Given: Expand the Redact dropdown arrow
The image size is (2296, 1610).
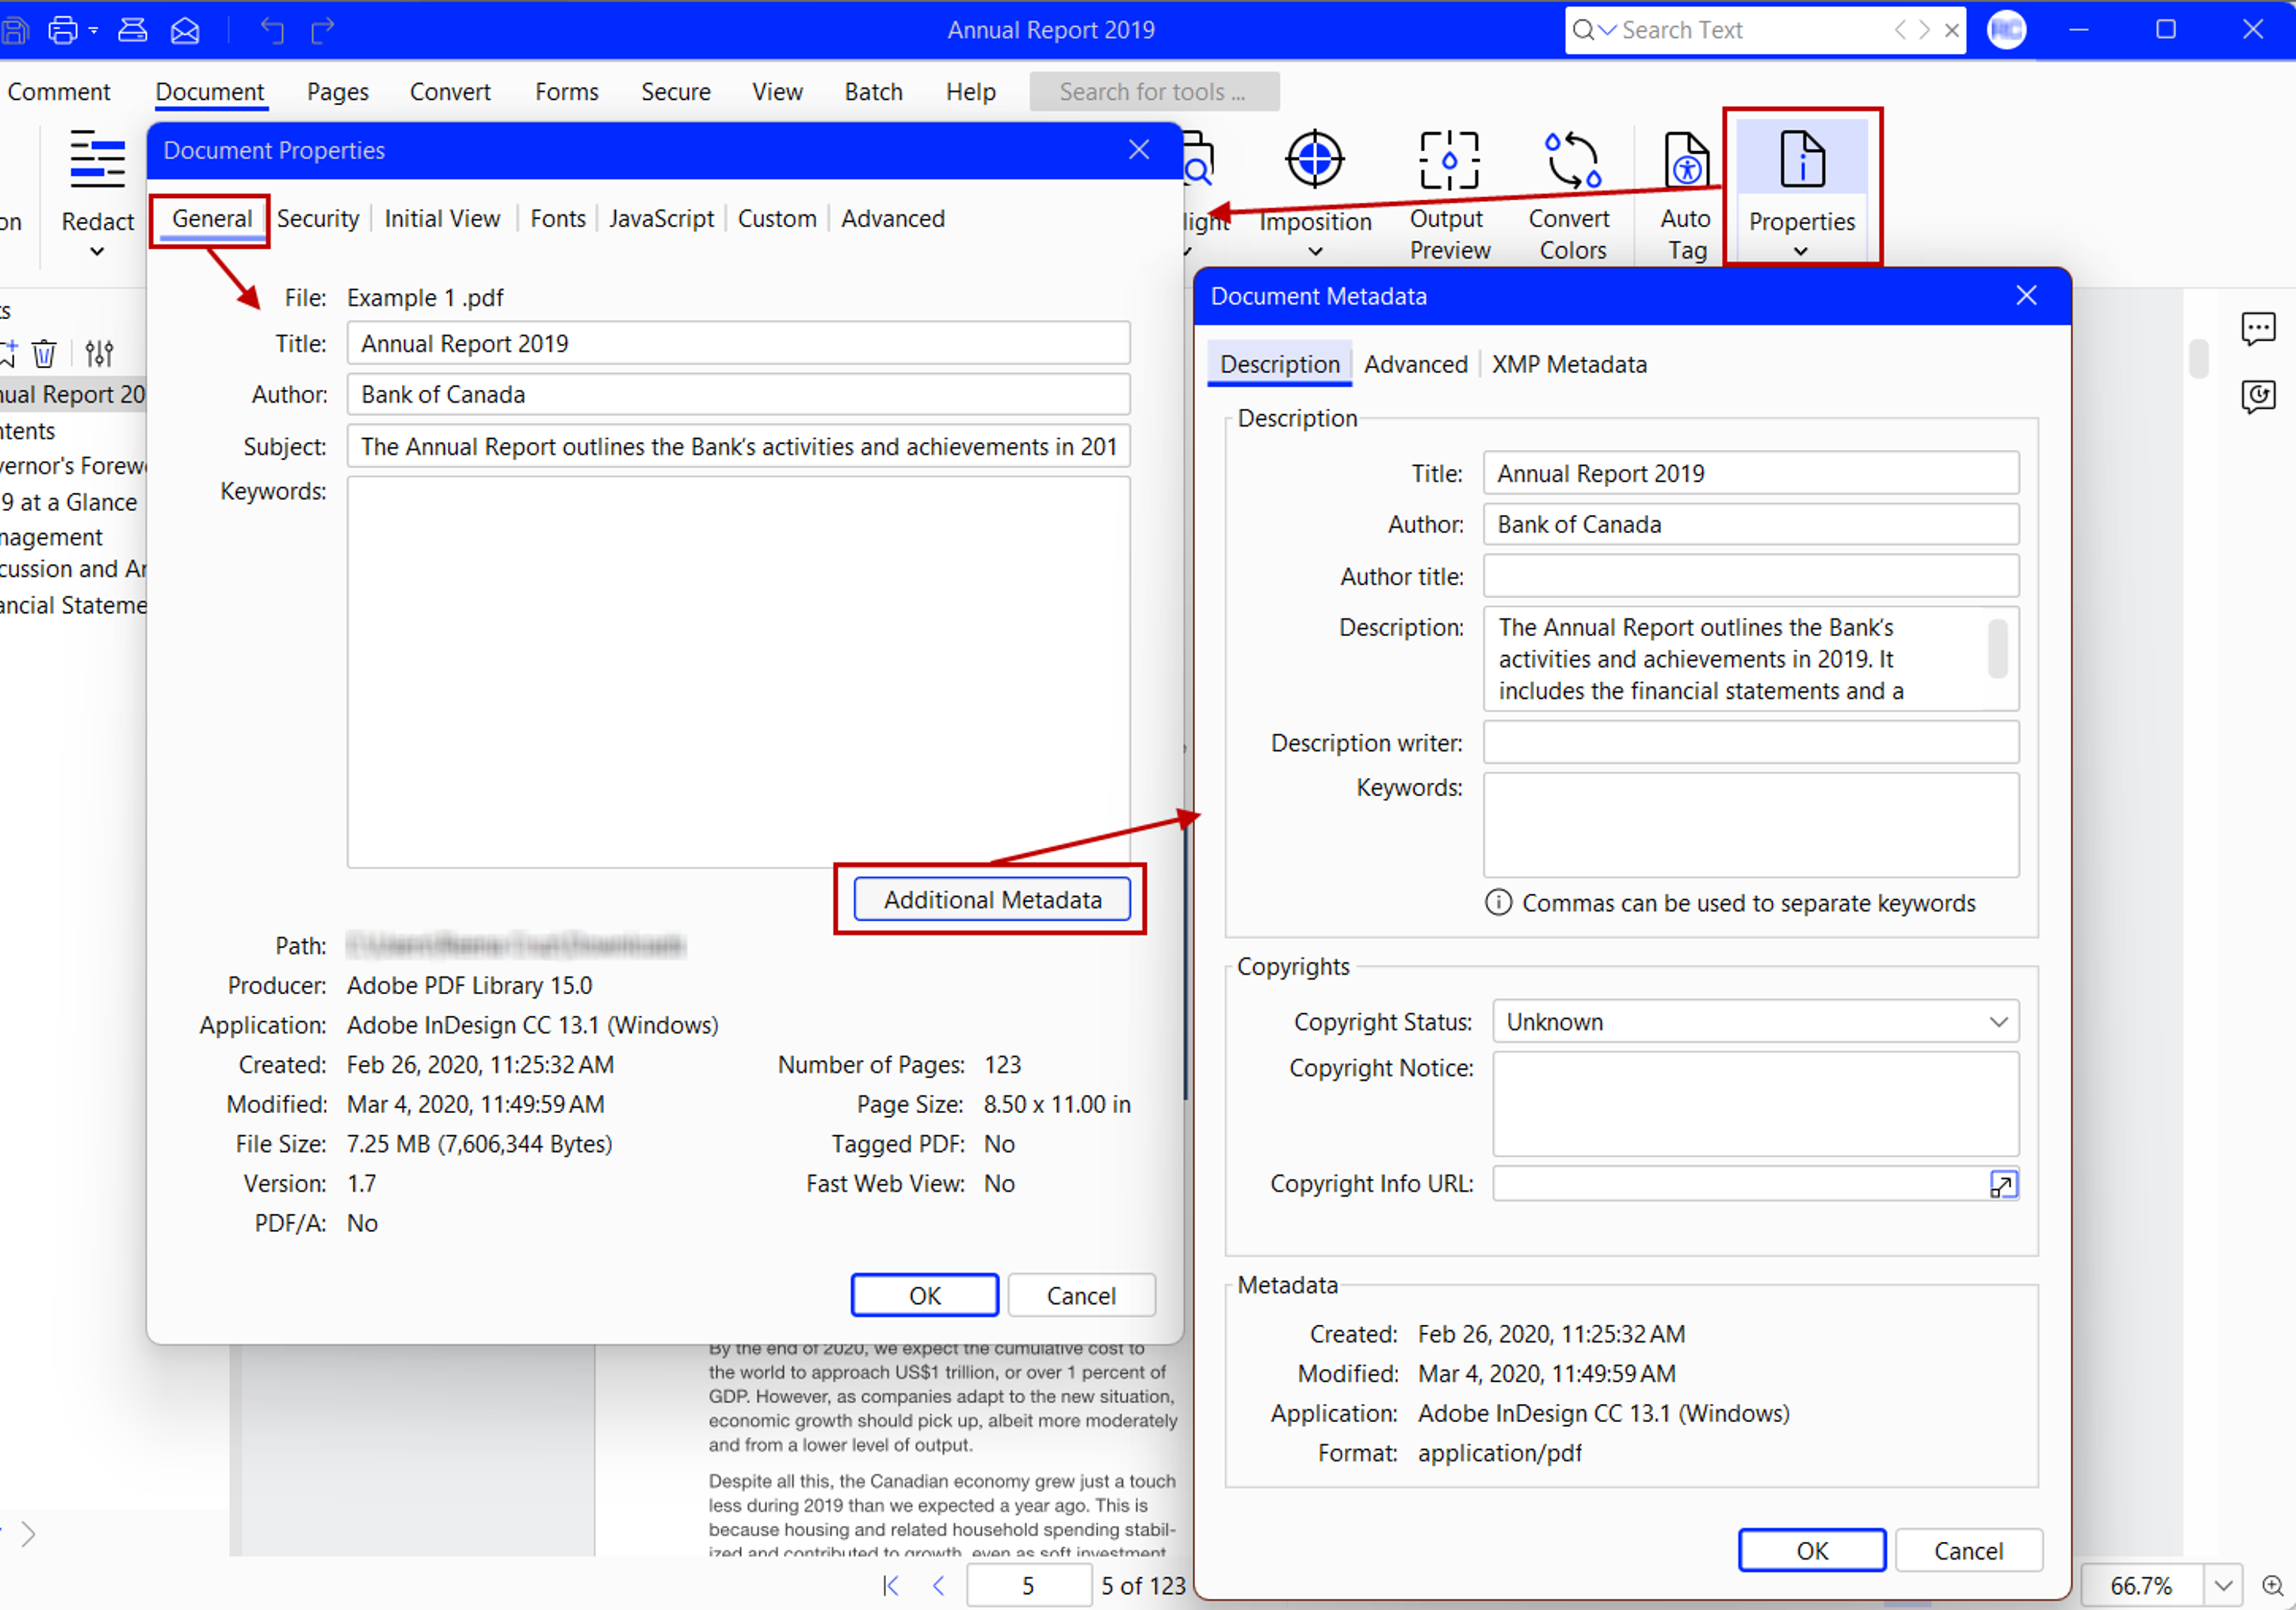Looking at the screenshot, I should (x=97, y=251).
